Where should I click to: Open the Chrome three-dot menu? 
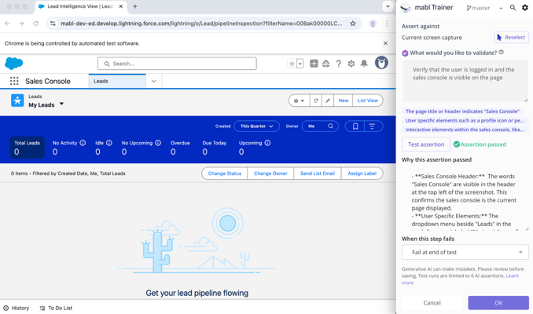(x=387, y=24)
